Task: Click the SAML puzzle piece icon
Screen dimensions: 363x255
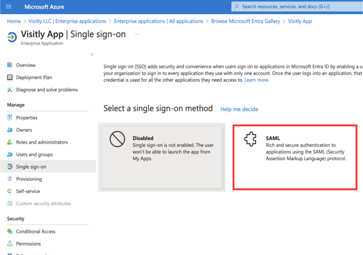Action: click(x=250, y=139)
